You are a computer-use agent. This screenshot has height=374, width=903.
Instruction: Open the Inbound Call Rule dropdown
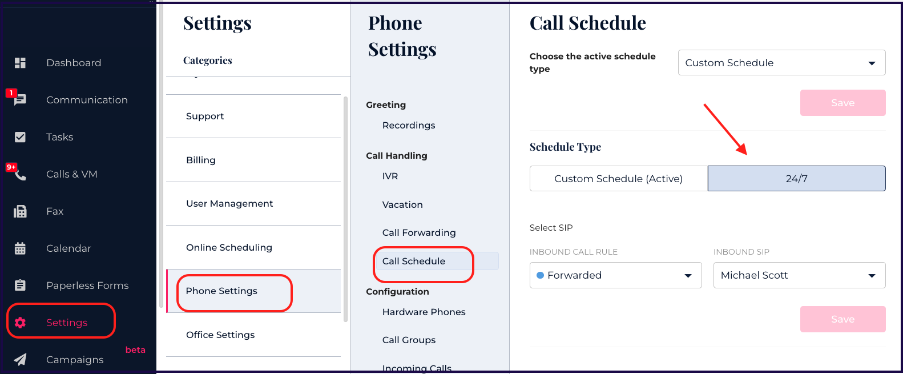pyautogui.click(x=615, y=275)
